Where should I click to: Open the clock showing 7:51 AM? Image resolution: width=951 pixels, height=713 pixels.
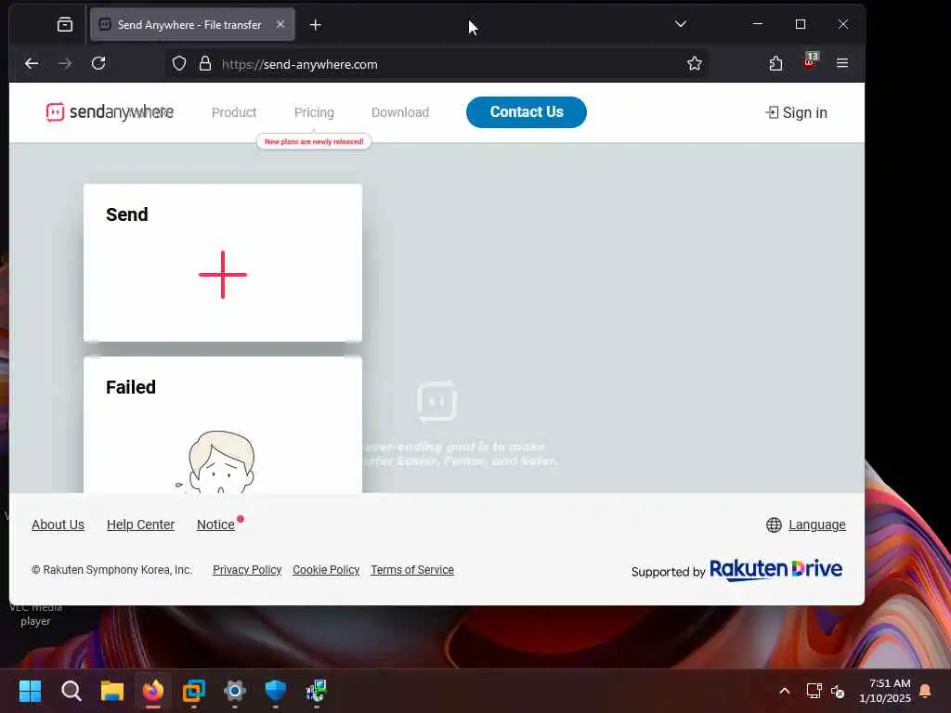(x=885, y=691)
